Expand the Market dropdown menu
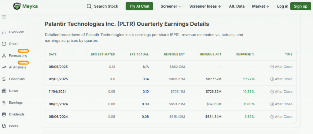Image resolution: width=313 pixels, height=134 pixels. tap(261, 6)
